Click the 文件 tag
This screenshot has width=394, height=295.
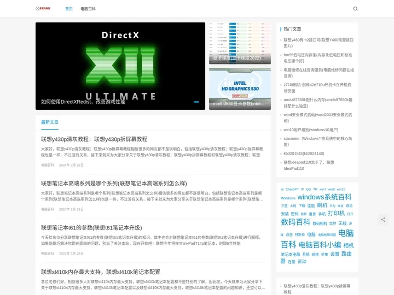point(333,223)
